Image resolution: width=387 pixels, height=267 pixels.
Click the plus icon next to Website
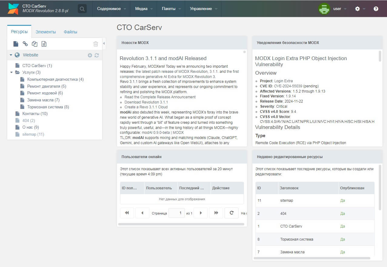click(x=90, y=55)
